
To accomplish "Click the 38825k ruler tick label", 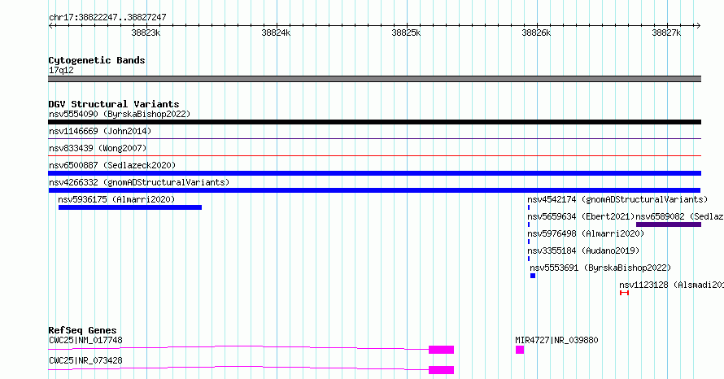I will click(406, 33).
